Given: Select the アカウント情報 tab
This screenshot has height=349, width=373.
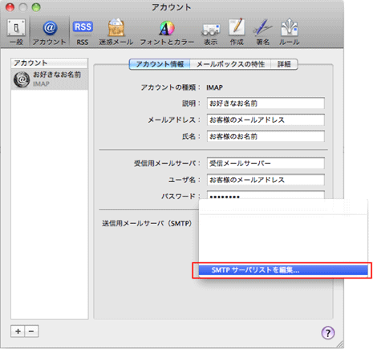Looking at the screenshot, I should pos(160,64).
